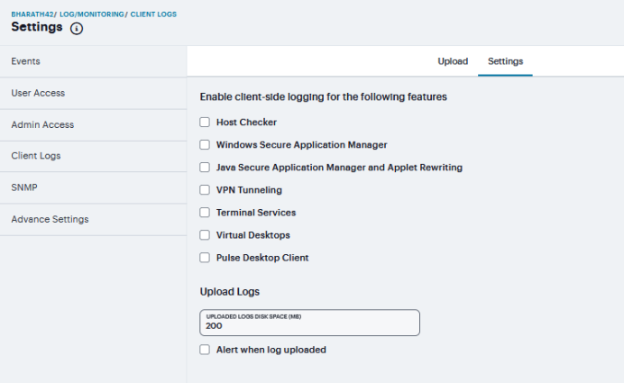Screen dimensions: 624x383
Task: Click the info icon beside Settings title
Action: pyautogui.click(x=77, y=29)
